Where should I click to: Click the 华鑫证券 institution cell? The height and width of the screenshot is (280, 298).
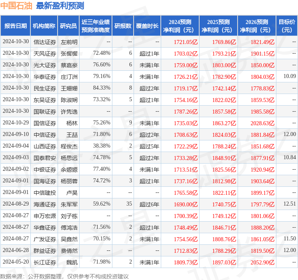pyautogui.click(x=45, y=228)
